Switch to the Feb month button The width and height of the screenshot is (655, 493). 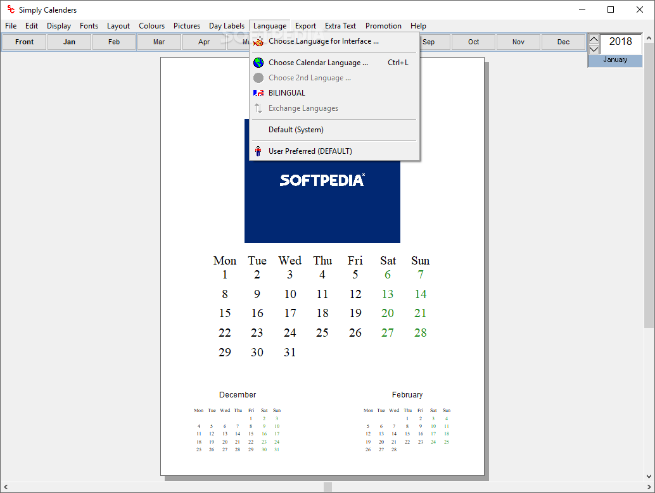(114, 42)
